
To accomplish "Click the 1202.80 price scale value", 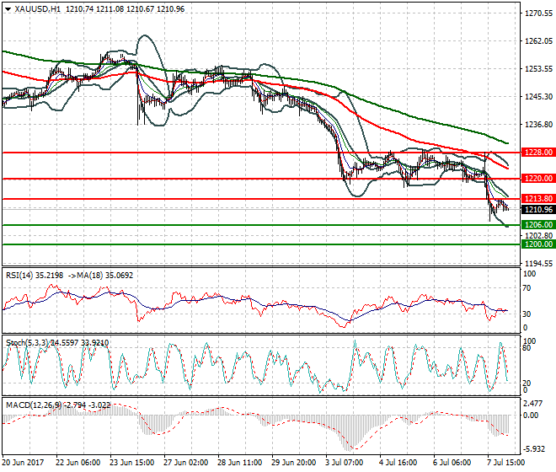I will click(x=538, y=235).
